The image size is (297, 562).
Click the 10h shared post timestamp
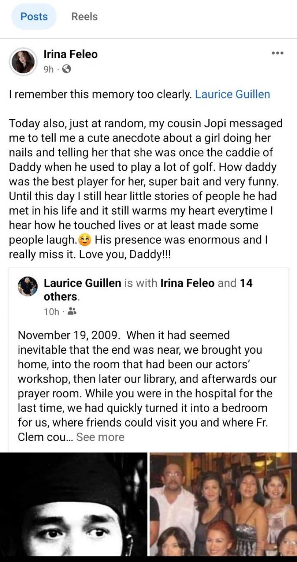52,312
